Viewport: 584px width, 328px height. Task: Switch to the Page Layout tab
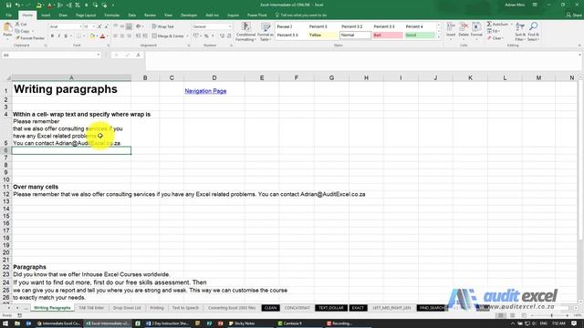tap(86, 15)
